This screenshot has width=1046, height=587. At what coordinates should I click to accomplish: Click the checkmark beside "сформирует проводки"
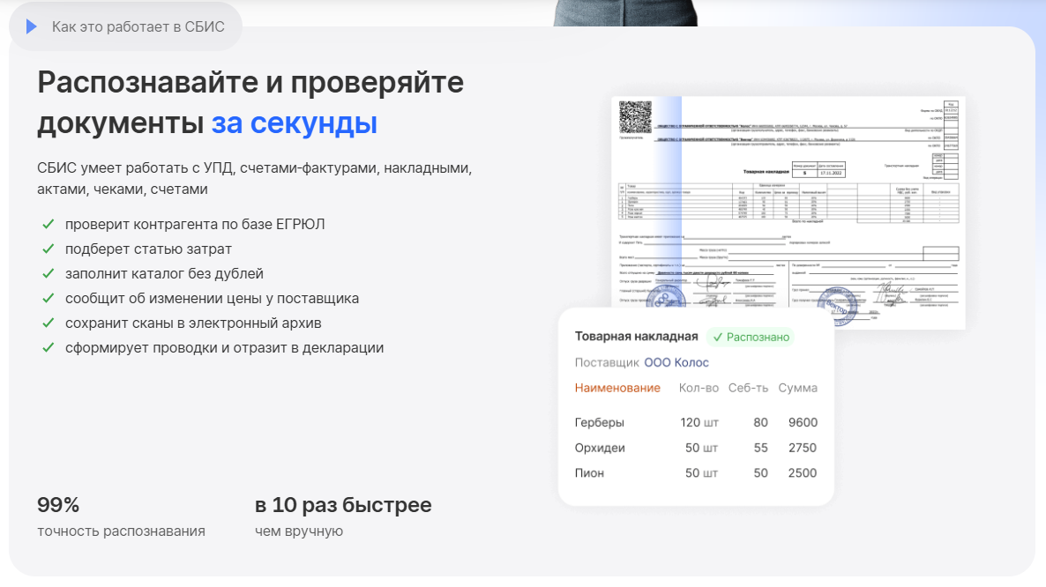(49, 347)
